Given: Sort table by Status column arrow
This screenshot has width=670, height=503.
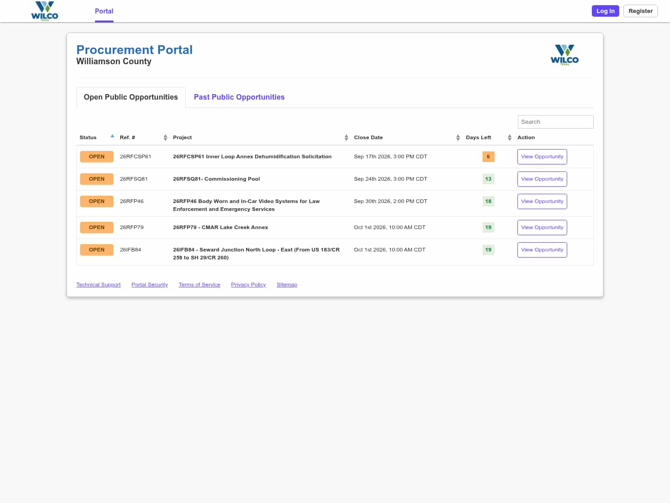Looking at the screenshot, I should (112, 136).
